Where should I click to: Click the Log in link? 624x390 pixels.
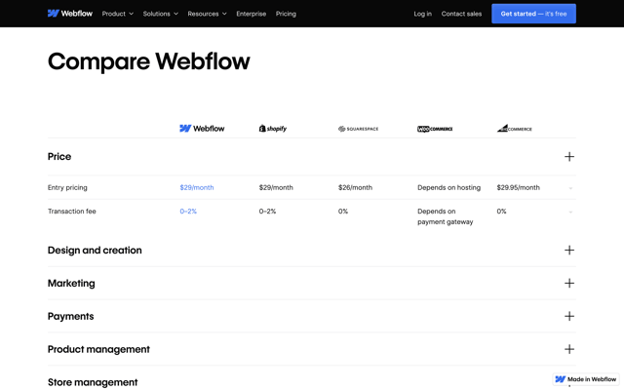click(422, 14)
